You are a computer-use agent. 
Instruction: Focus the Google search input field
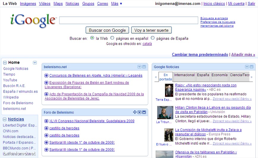129,20
